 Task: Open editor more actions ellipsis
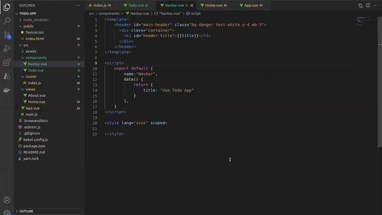[x=375, y=5]
